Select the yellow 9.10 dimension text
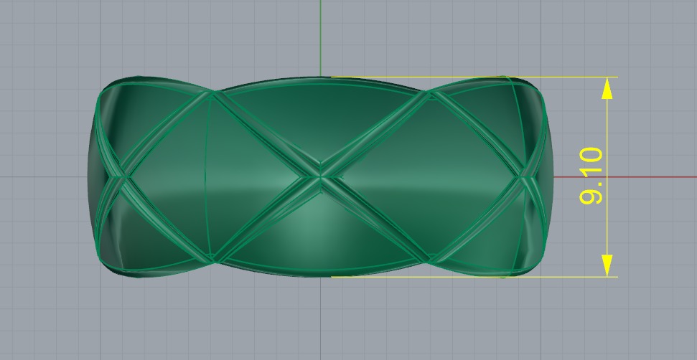 tap(591, 176)
